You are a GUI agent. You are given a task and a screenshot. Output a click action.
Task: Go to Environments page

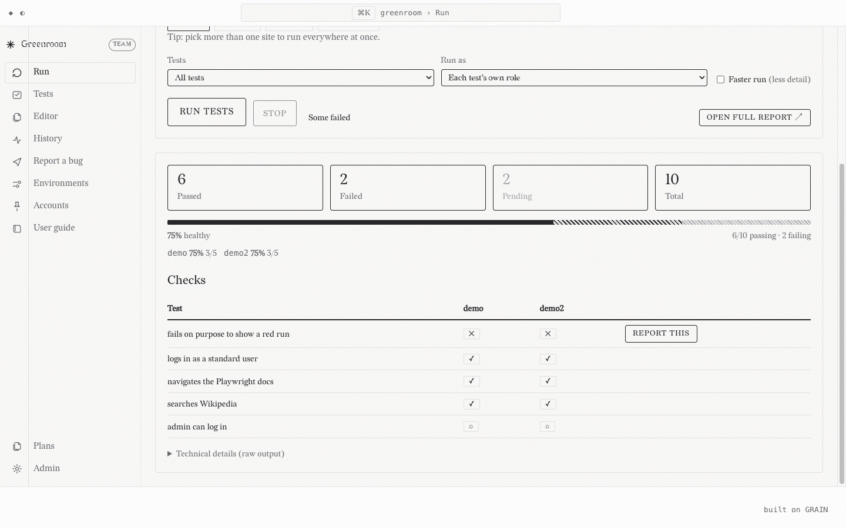click(70, 184)
